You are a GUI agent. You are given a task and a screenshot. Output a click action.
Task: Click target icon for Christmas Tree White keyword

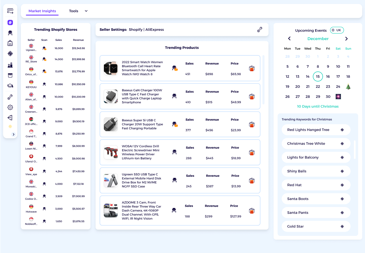coord(342,144)
